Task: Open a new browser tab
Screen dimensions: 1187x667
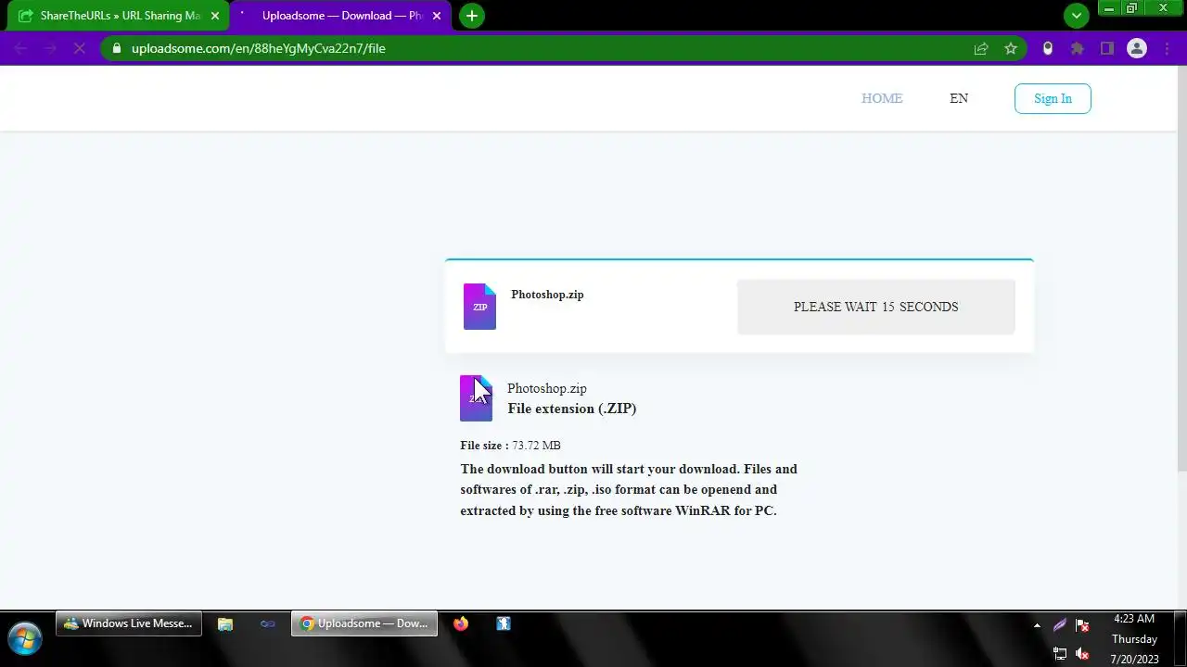Action: coord(472,16)
